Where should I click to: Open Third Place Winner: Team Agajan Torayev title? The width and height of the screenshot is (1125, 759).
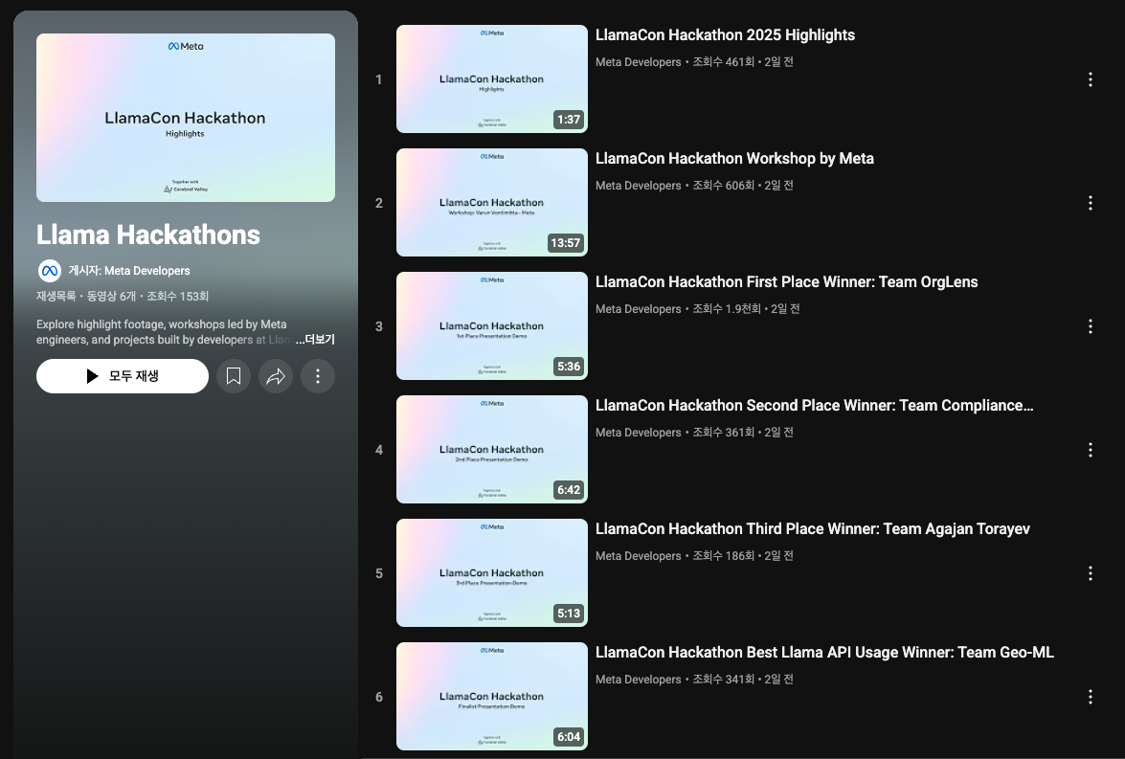[x=812, y=528]
